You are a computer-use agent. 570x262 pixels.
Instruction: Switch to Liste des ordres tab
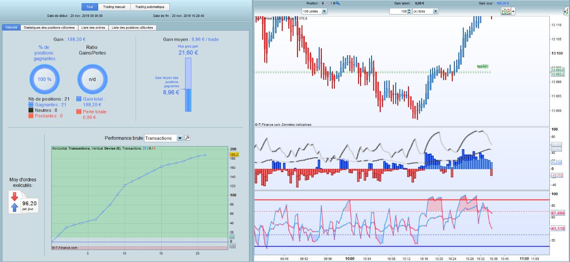(93, 27)
